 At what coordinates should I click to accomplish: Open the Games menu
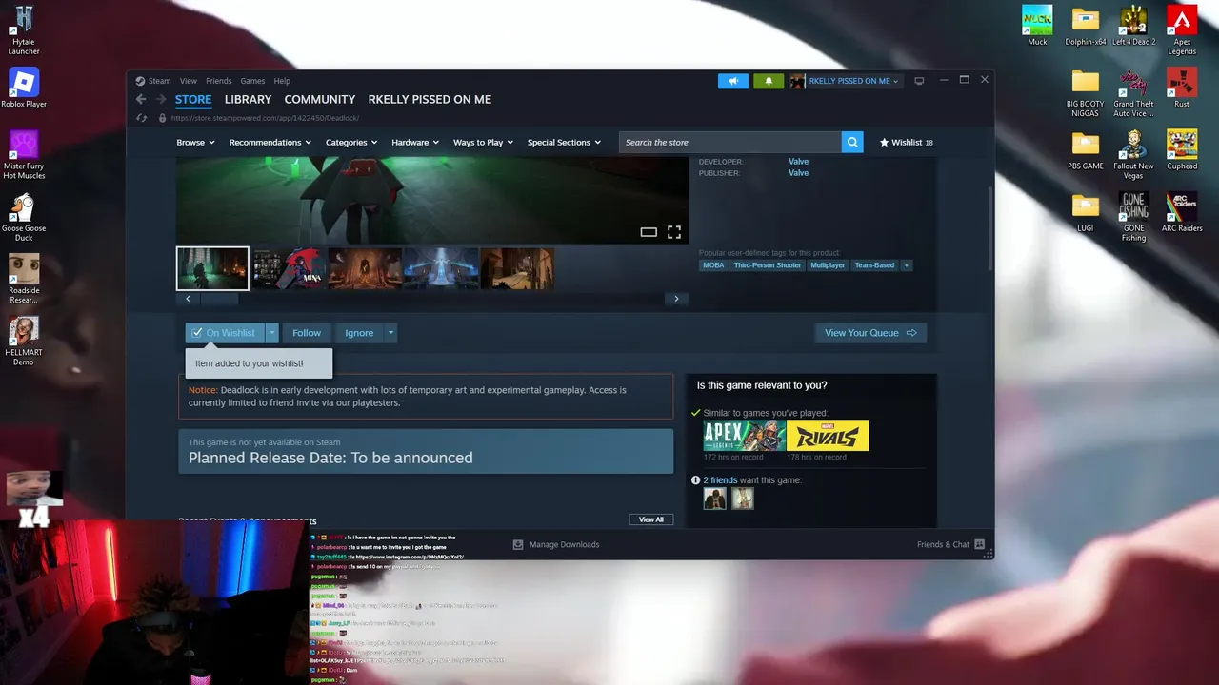[252, 81]
